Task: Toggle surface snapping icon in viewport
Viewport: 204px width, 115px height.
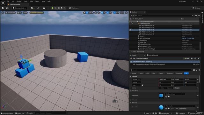Action: tap(98, 13)
